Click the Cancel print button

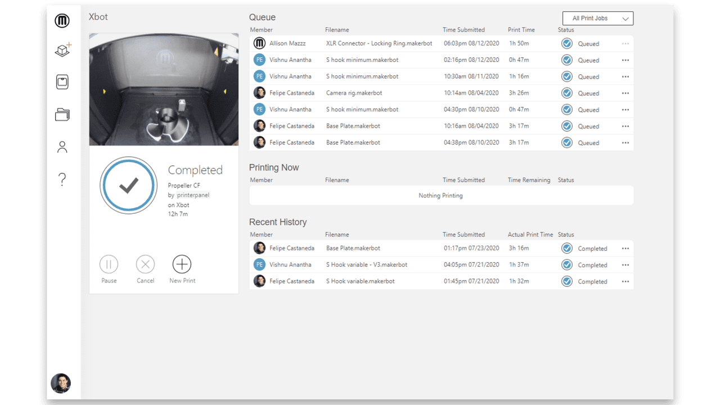tap(145, 264)
